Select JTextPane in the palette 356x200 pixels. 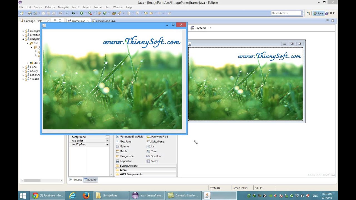123,142
